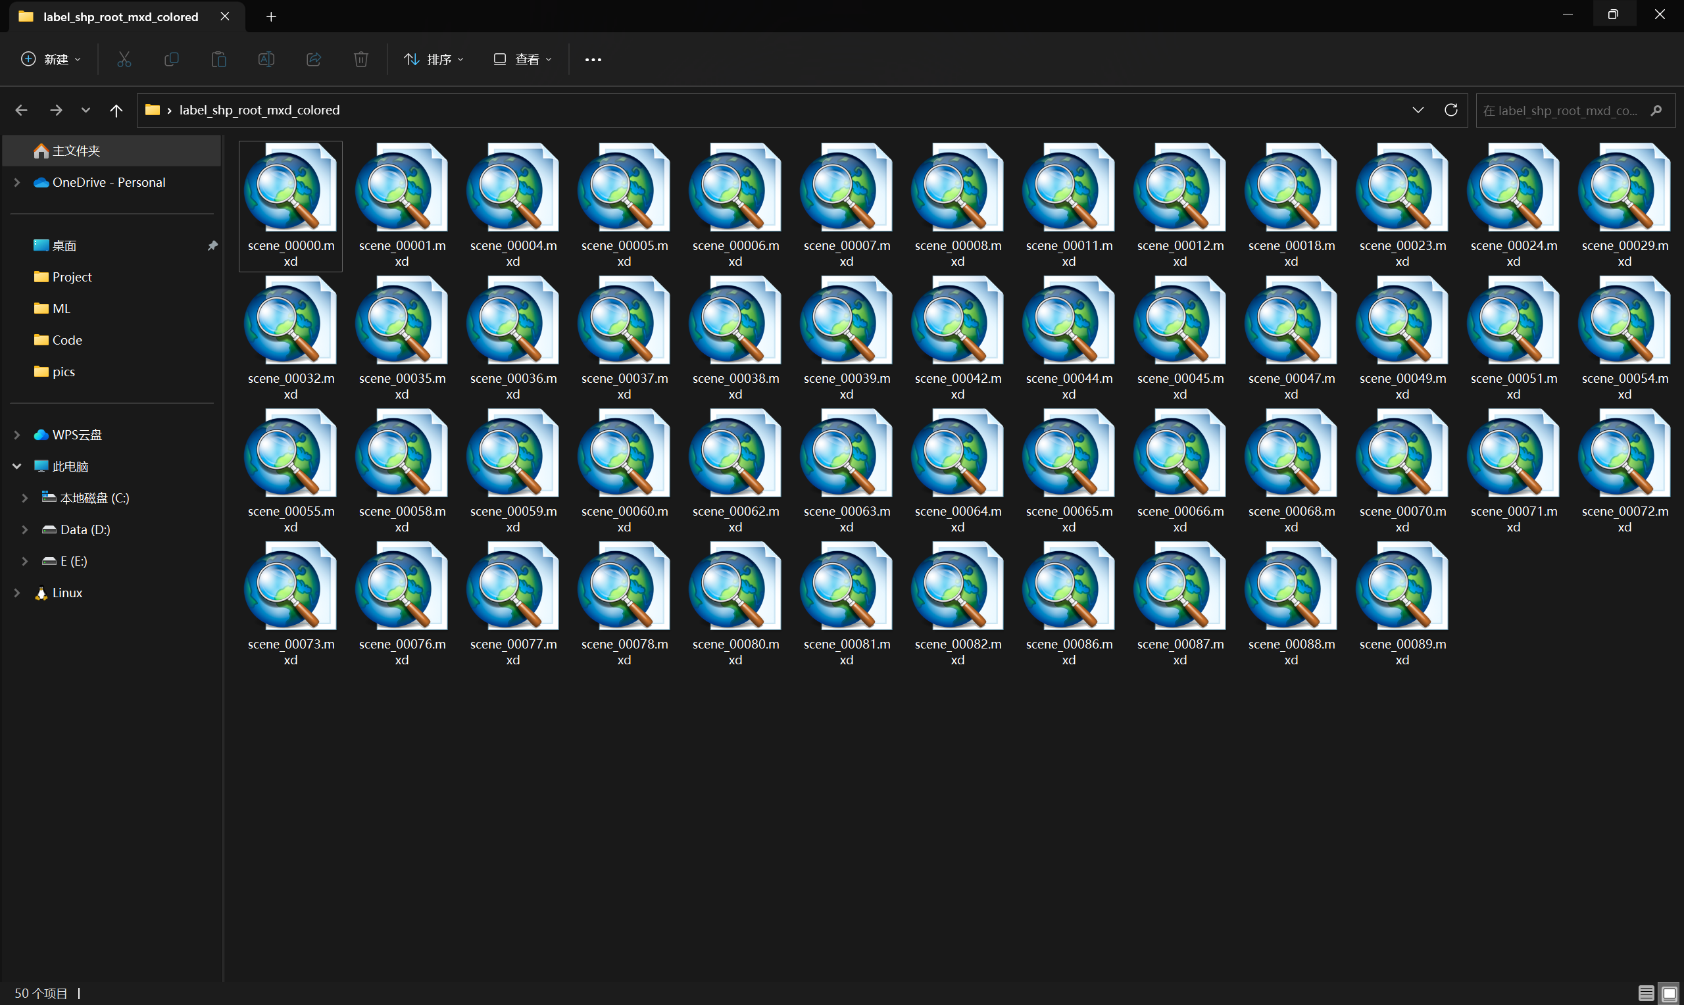Unpin 桌面 via the pin icon
The height and width of the screenshot is (1005, 1684).
tap(212, 245)
